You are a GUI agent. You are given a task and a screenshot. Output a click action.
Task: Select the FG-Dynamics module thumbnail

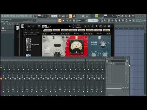29,45
